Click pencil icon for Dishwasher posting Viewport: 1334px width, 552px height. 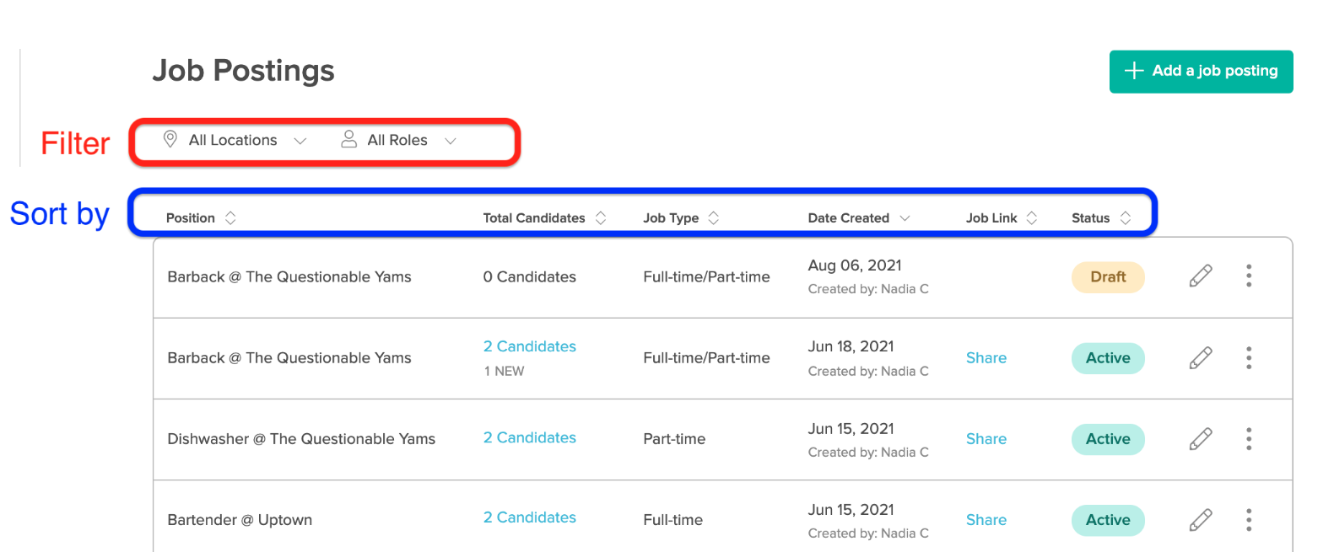pos(1201,438)
